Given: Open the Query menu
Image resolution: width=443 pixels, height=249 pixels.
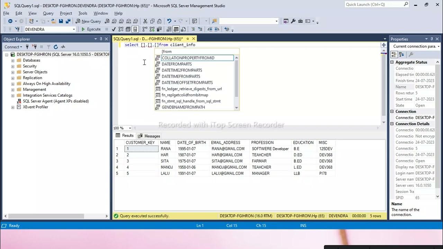Looking at the screenshot, I should point(48,13).
